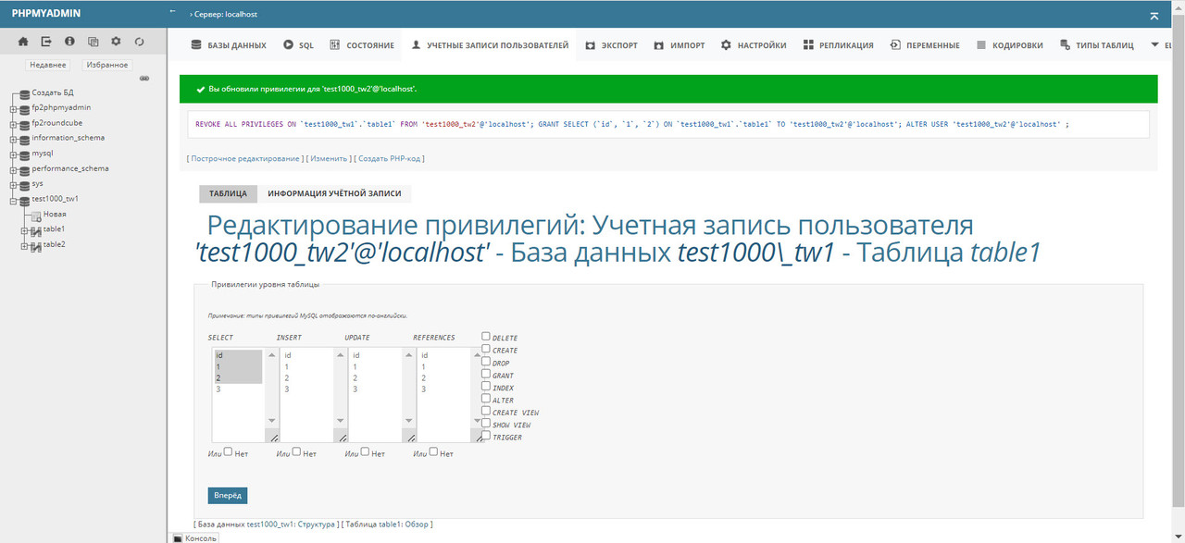
Task: Enable the DROP privilege checkbox
Action: 486,362
